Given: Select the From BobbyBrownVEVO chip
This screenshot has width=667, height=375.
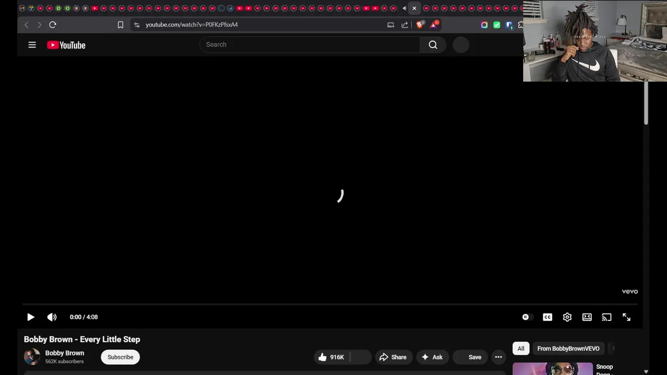Looking at the screenshot, I should tap(569, 348).
